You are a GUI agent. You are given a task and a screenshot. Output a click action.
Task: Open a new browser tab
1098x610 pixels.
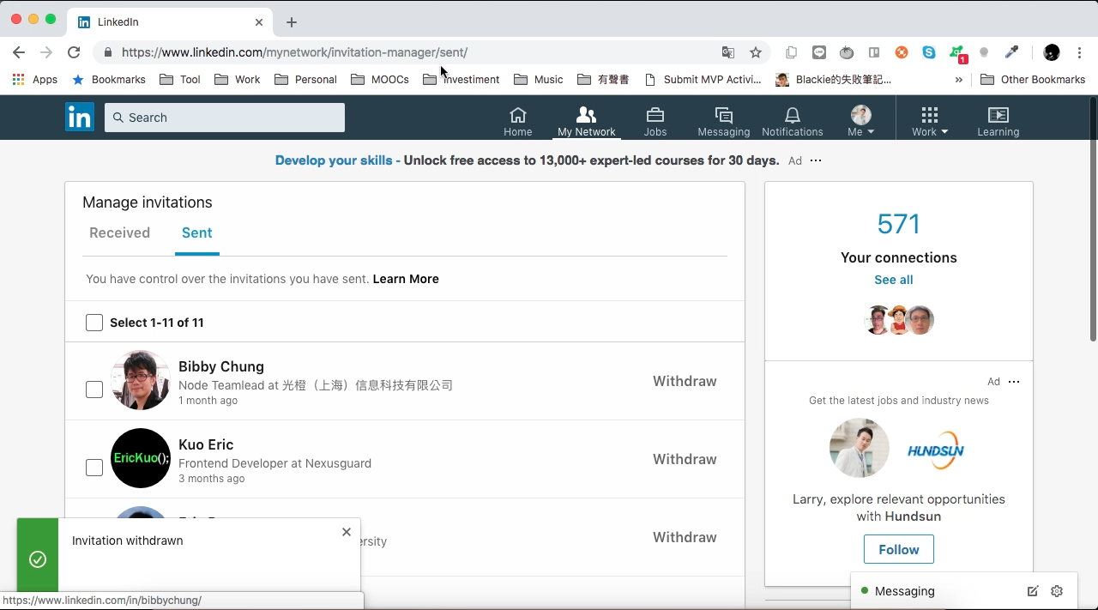tap(292, 22)
